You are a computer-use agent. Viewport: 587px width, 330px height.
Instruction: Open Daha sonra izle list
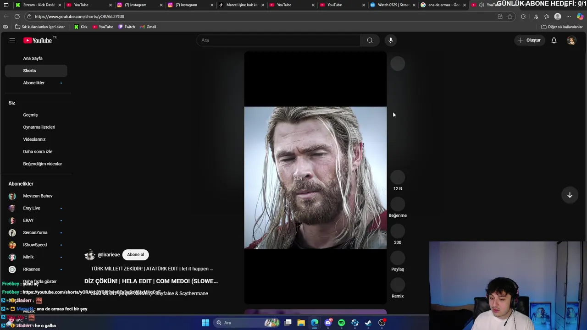[38, 152]
